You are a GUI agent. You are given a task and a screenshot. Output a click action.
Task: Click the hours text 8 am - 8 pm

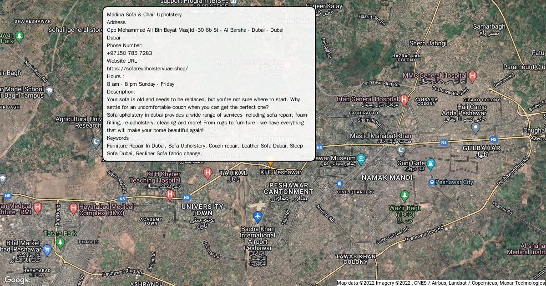pos(141,84)
